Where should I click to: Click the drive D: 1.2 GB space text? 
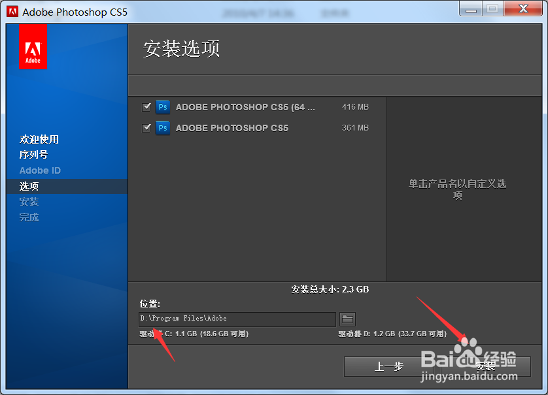click(392, 334)
